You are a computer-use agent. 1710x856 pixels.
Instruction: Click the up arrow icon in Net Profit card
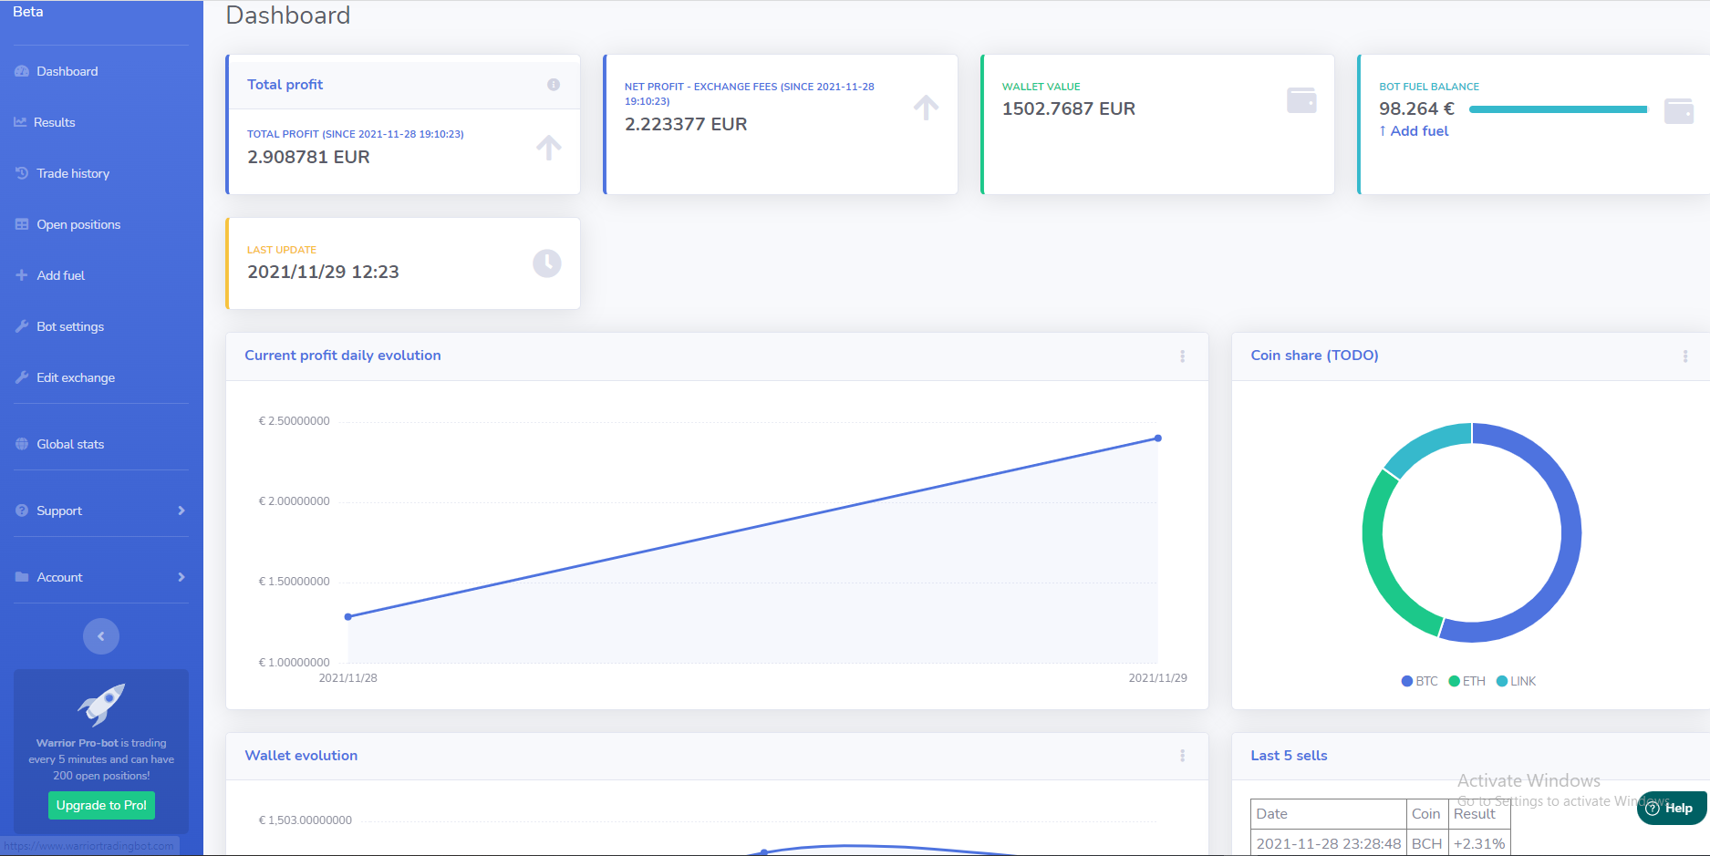(x=926, y=108)
